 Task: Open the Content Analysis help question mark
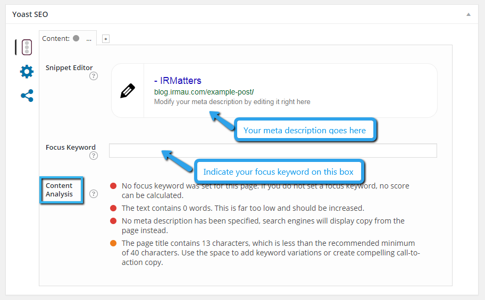[94, 194]
